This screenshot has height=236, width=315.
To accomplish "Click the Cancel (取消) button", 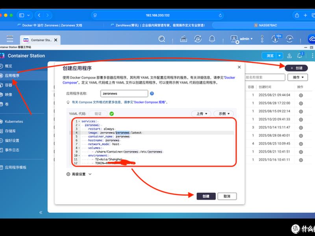I will pyautogui.click(x=227, y=196).
